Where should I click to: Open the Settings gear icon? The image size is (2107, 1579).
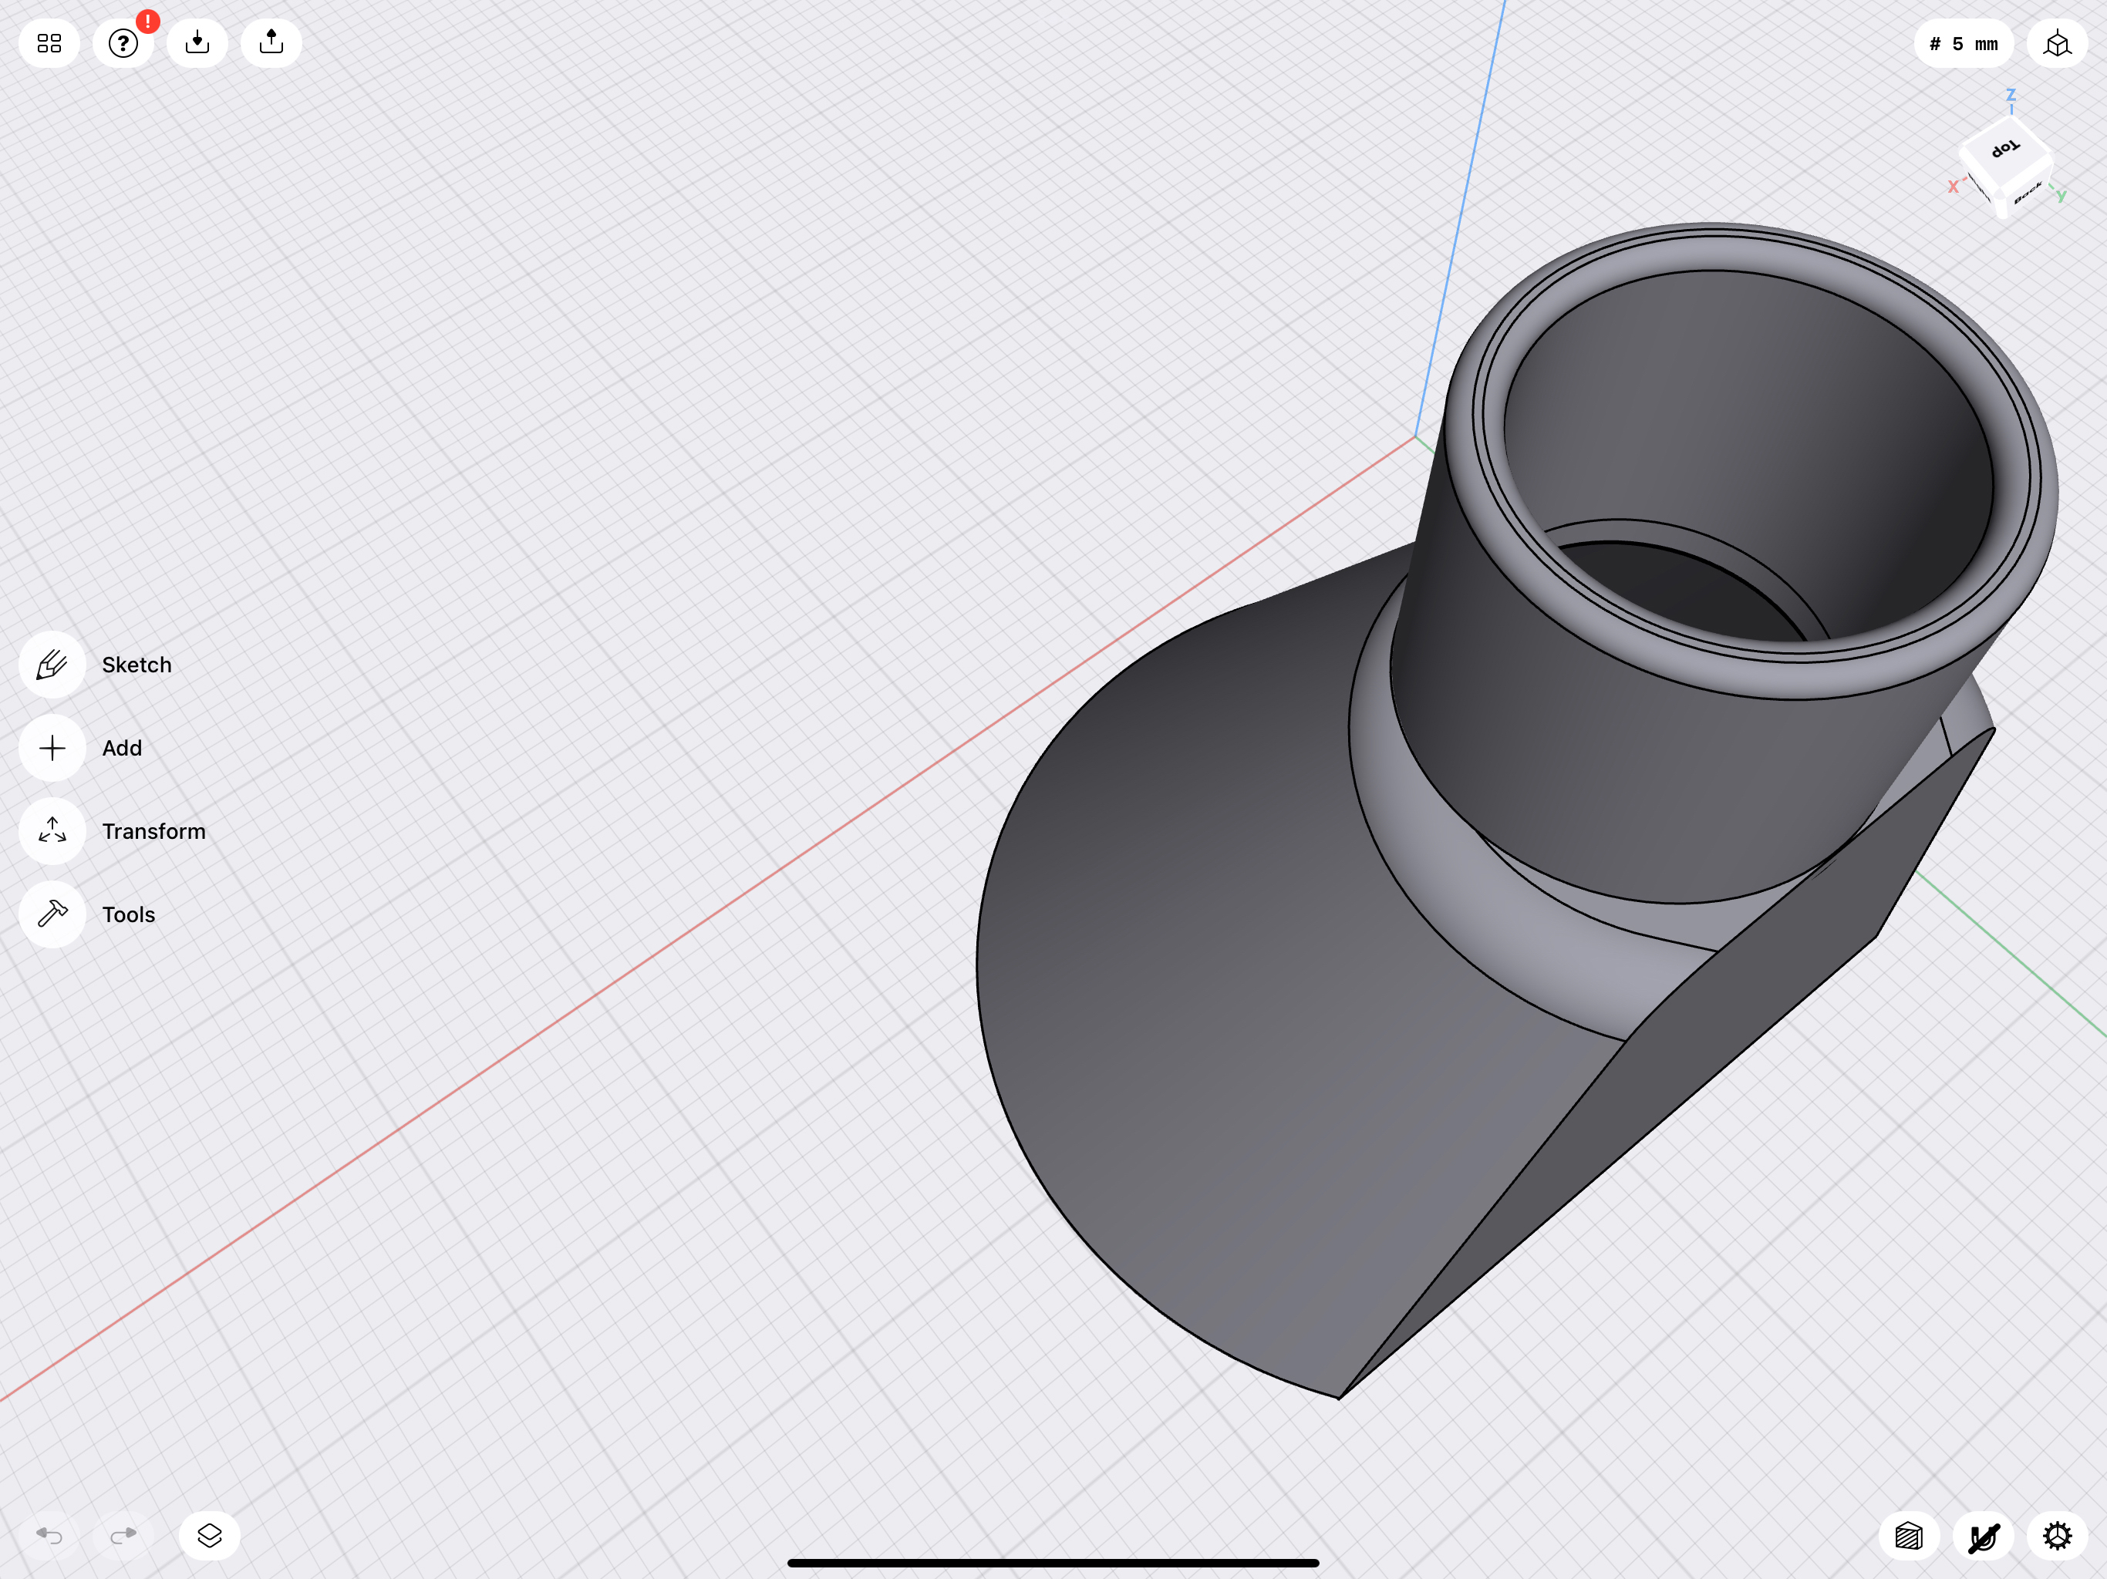2058,1536
